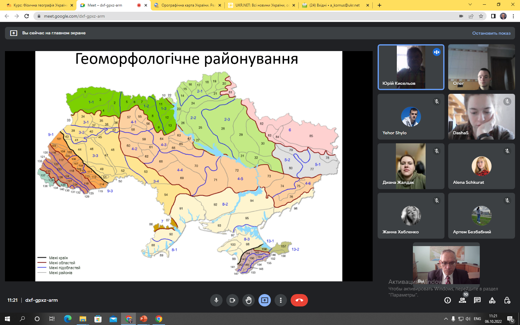The height and width of the screenshot is (325, 520).
Task: Leave the call with red button
Action: [299, 300]
